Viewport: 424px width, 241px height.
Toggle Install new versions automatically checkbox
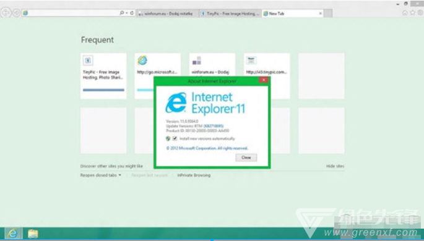[x=175, y=138]
